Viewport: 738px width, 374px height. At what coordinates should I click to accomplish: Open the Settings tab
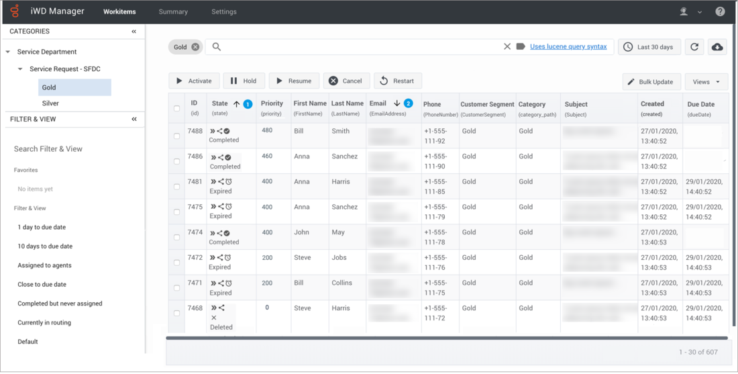223,11
